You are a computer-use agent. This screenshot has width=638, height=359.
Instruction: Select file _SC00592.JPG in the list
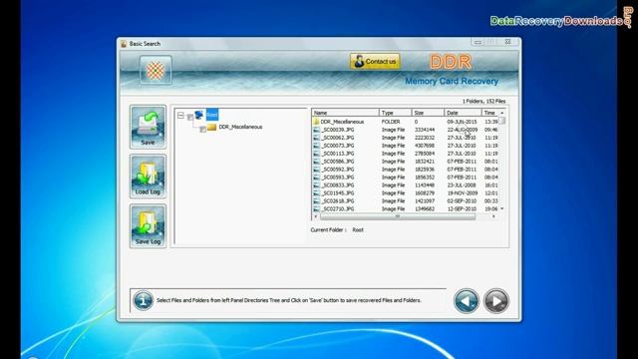pos(337,170)
